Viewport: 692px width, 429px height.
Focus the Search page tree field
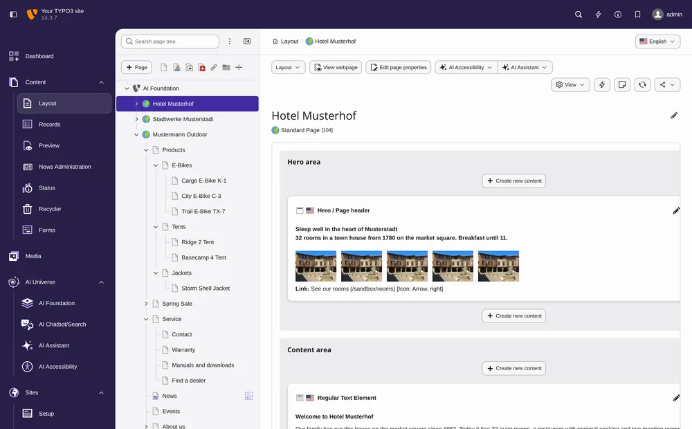coord(170,42)
